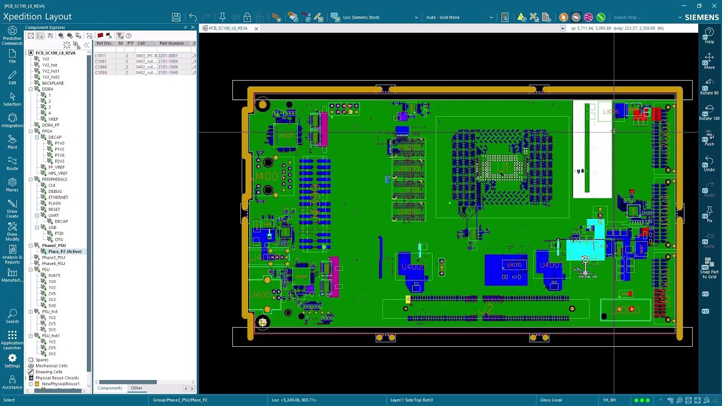Select the orange Place mode icon
Screen dimensions: 722x406
[x=563, y=17]
